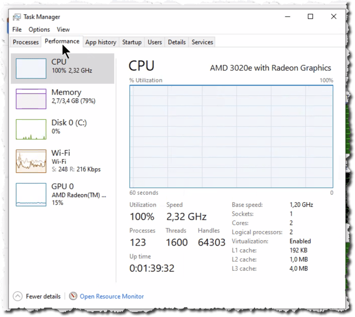Open the Startup tab
The image size is (355, 317).
[132, 42]
